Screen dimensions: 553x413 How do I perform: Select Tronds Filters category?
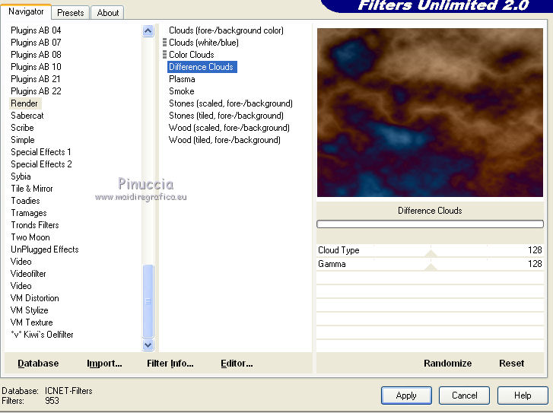point(35,225)
